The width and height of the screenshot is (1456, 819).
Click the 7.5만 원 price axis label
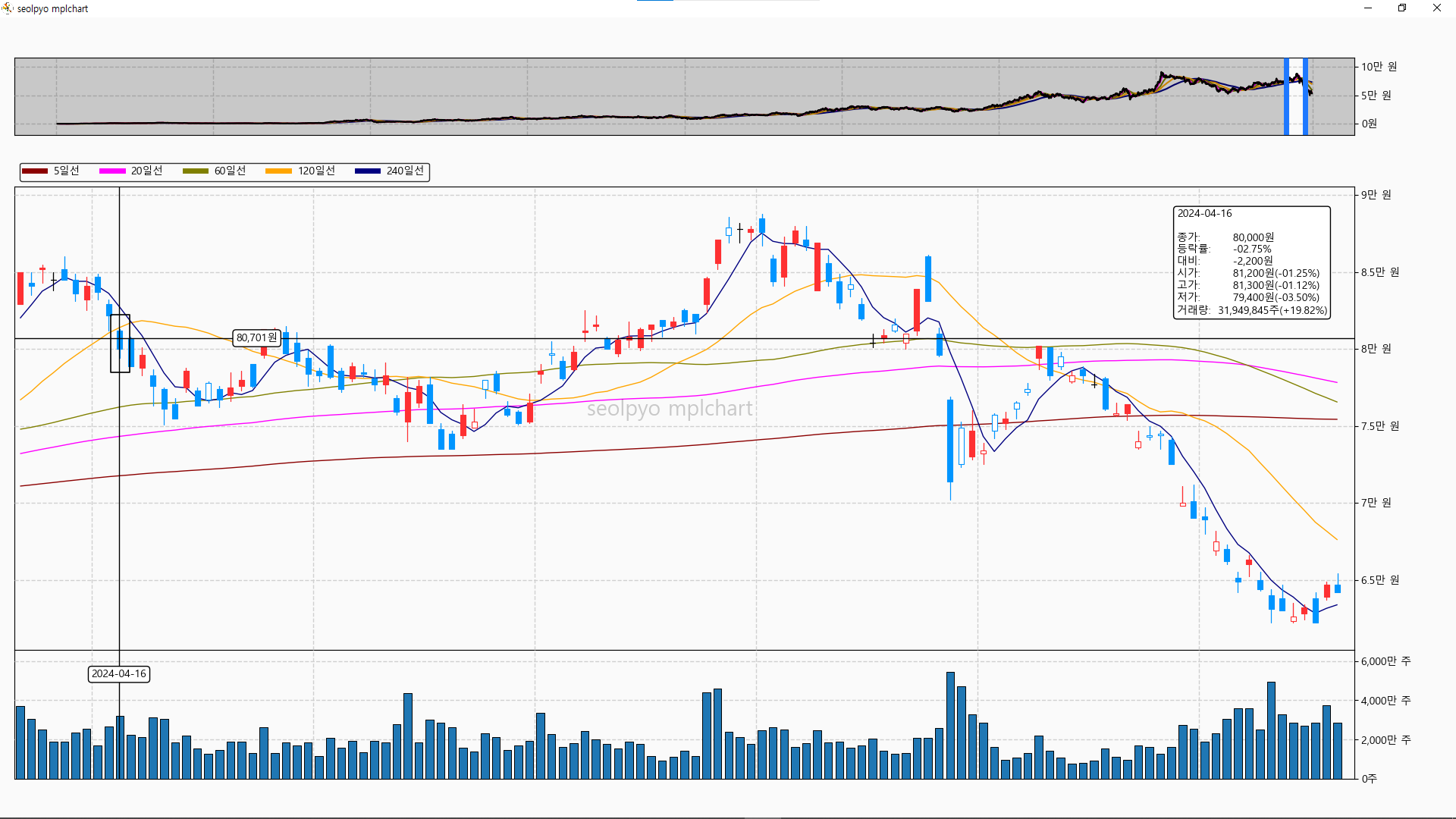tap(1379, 426)
